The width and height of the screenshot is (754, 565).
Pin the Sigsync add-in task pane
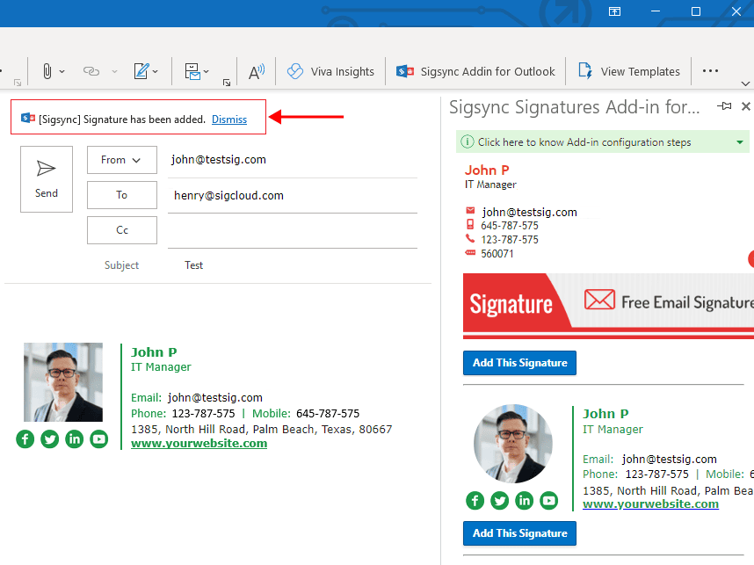(x=724, y=106)
